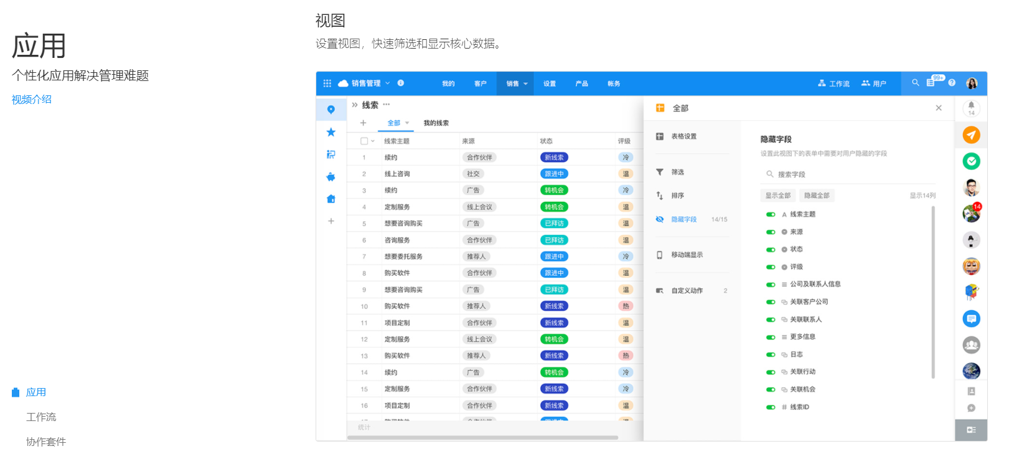This screenshot has height=469, width=1014.
Task: Toggle visibility of 关联联系人 field
Action: point(771,320)
